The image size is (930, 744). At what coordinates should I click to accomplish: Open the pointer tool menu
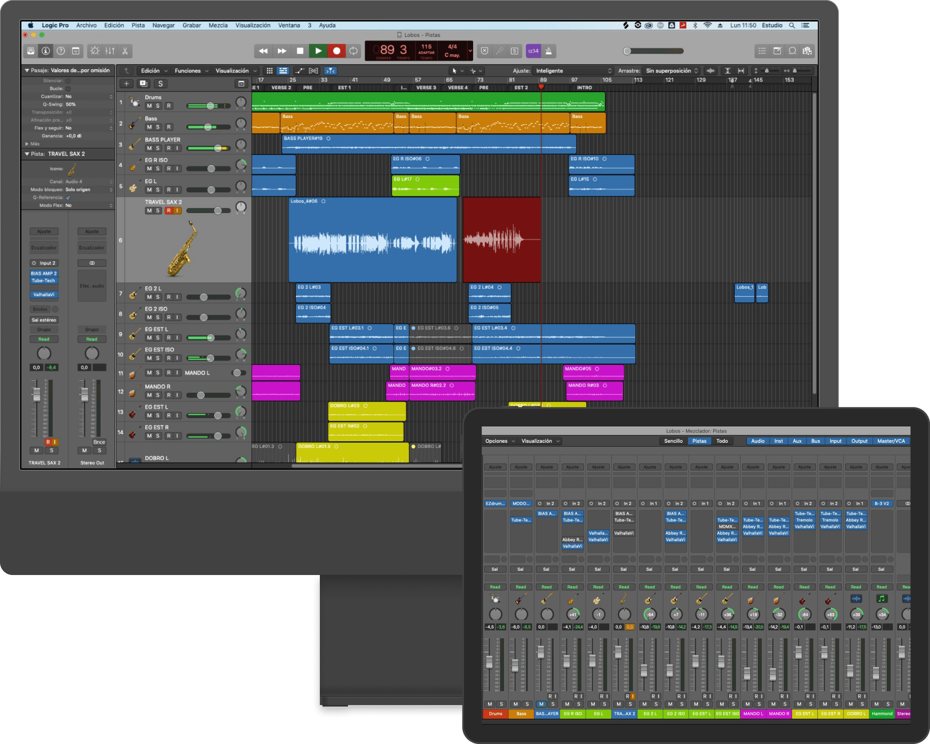point(457,71)
